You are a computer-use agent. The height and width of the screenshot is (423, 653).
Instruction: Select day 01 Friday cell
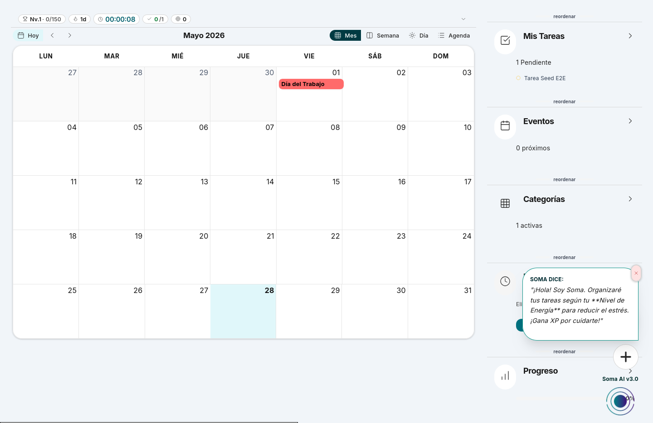pos(309,94)
